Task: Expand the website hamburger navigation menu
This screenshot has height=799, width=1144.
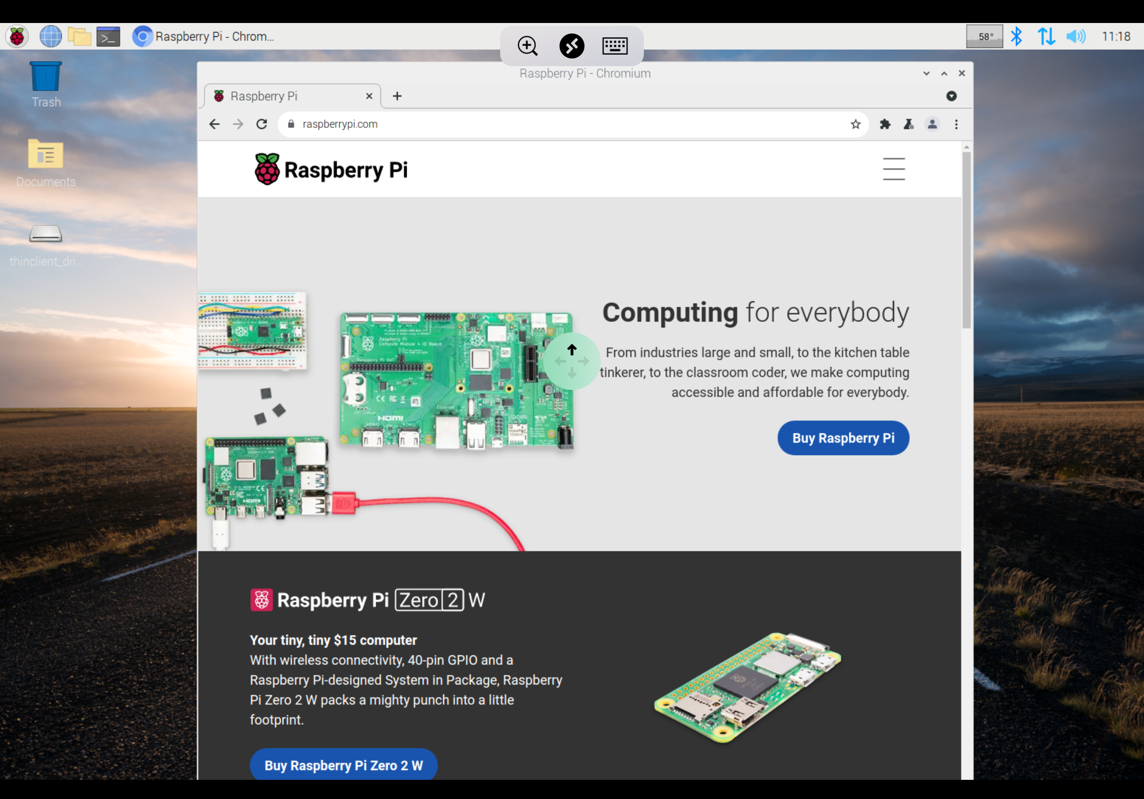Action: pos(893,169)
